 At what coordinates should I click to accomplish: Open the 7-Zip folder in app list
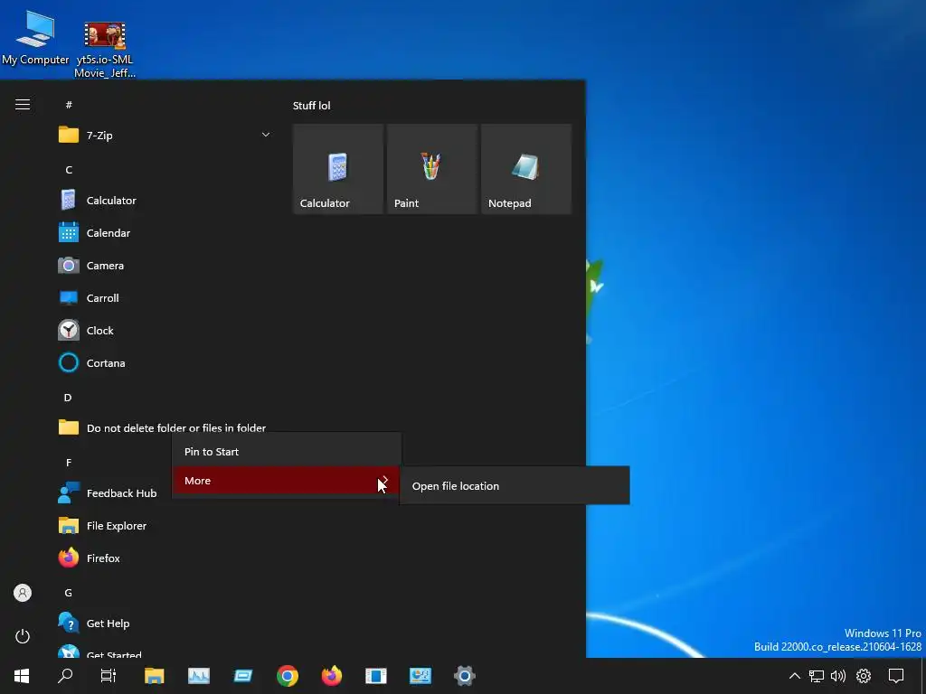coord(165,136)
